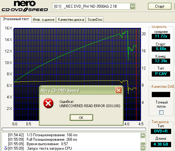Click the red error icon in the dialog
Viewport: 175px width, 151px height.
click(x=48, y=103)
